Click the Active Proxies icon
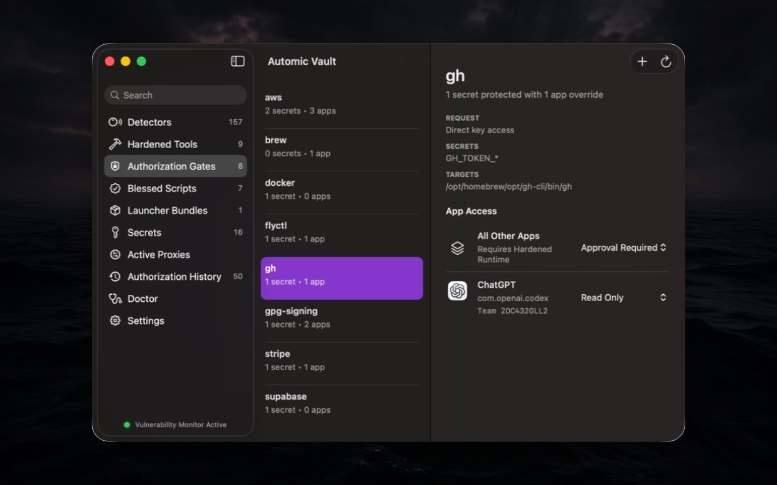777x485 pixels. coord(115,255)
